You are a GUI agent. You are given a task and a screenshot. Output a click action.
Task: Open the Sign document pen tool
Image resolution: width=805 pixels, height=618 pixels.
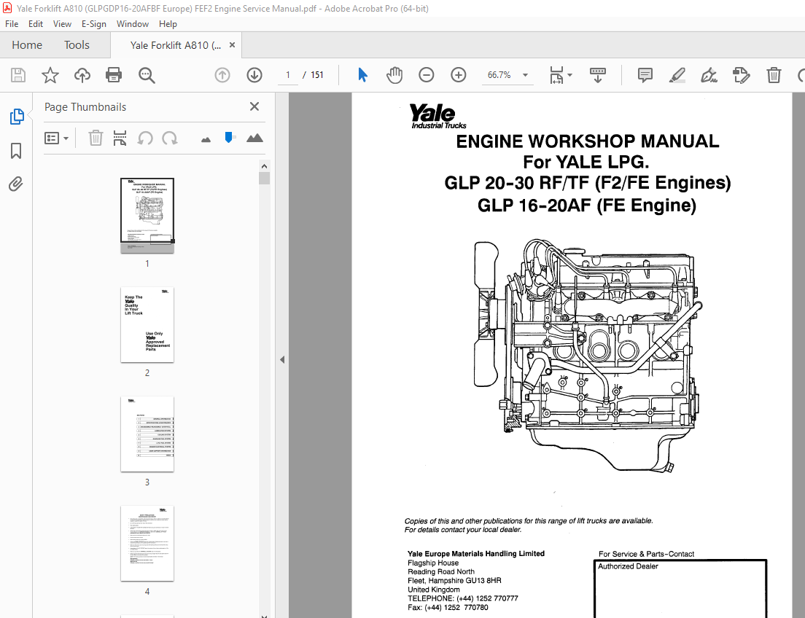click(x=709, y=76)
